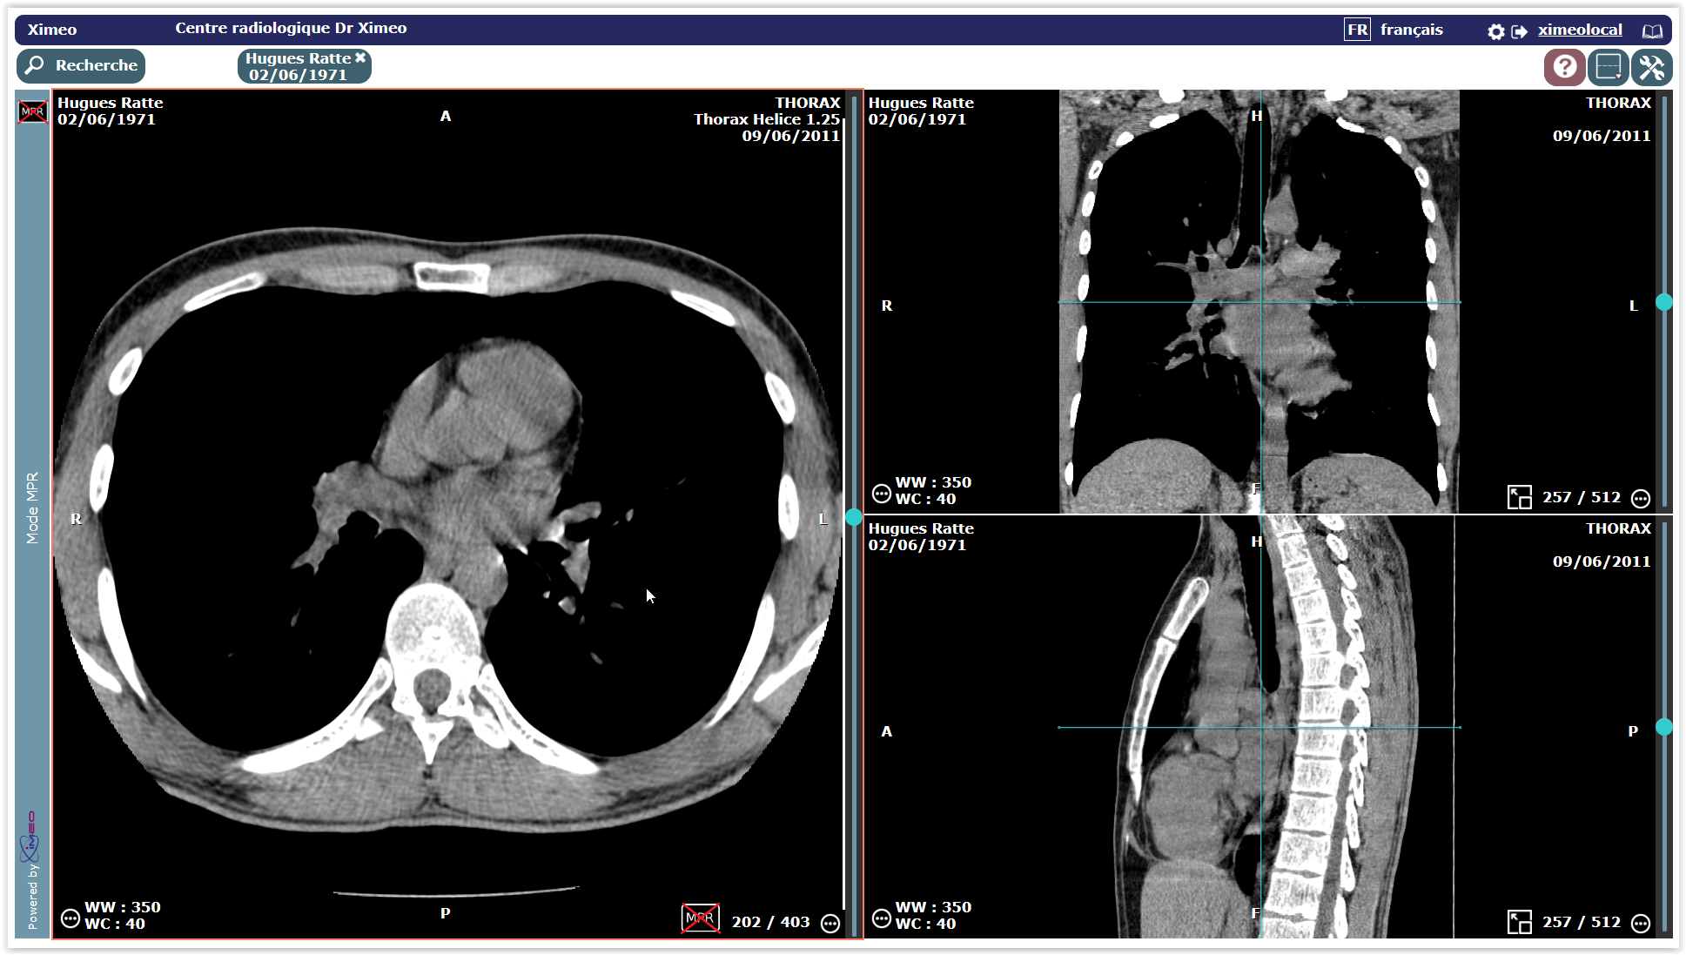The width and height of the screenshot is (1686, 955).
Task: Select the sagittal CT image viewport
Action: [1259, 727]
